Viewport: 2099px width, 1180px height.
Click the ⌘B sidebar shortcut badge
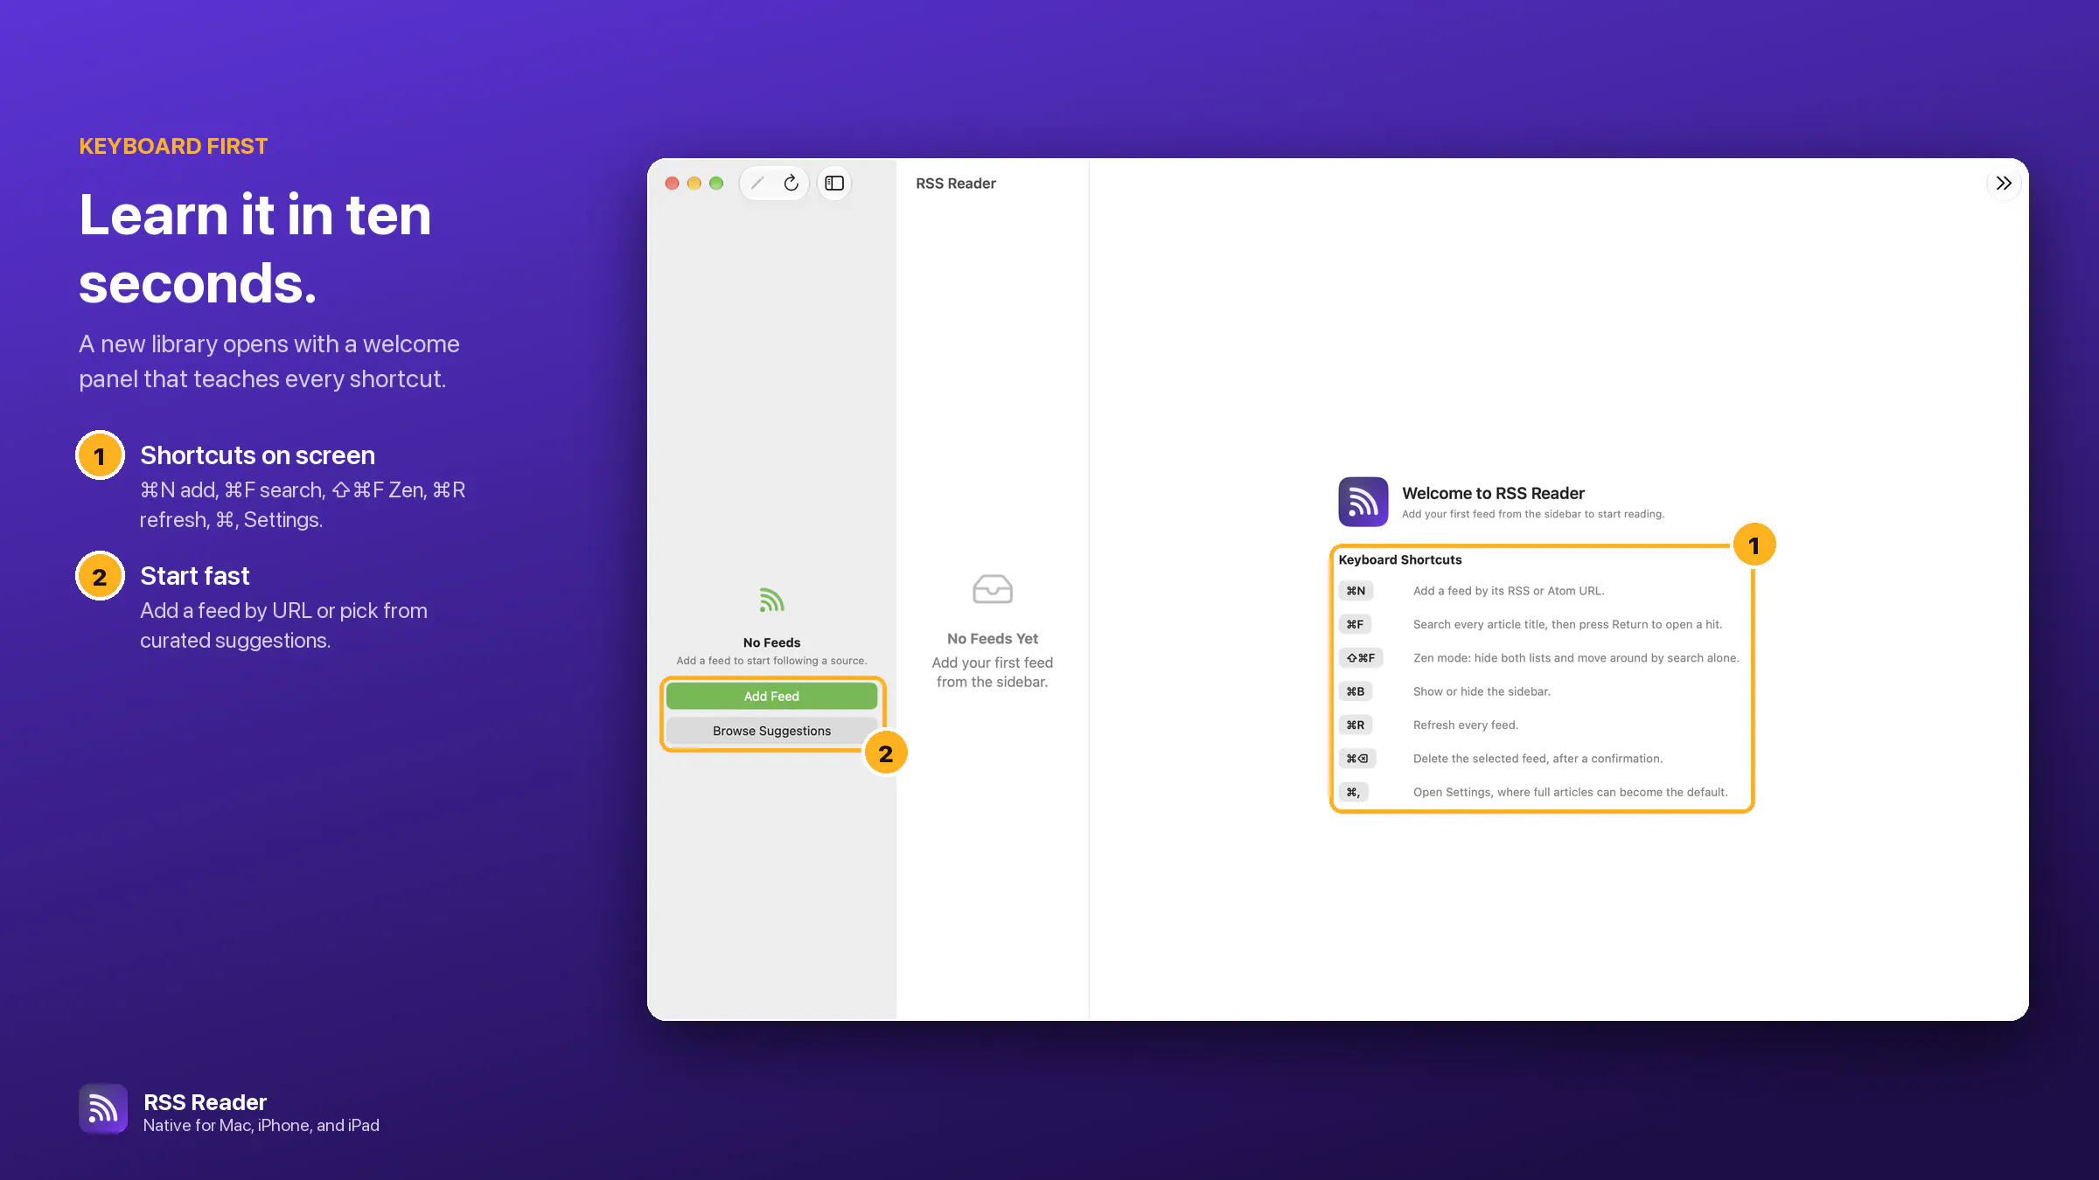point(1356,691)
